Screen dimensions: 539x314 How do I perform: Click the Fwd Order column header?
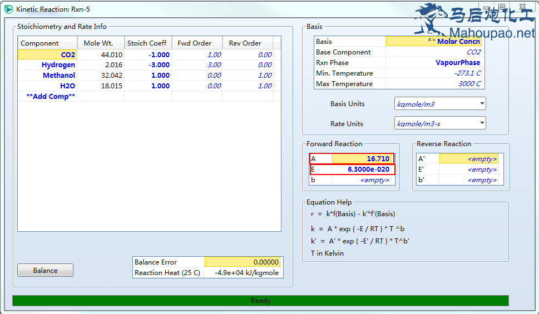point(195,43)
